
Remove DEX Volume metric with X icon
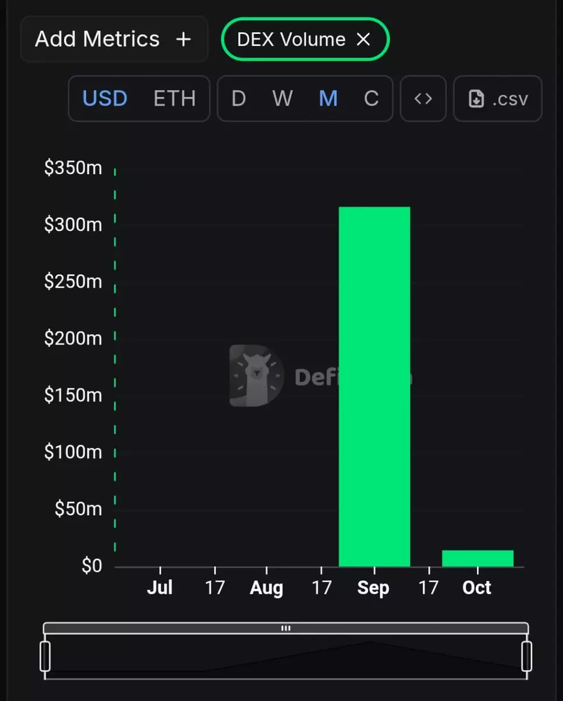pos(363,40)
